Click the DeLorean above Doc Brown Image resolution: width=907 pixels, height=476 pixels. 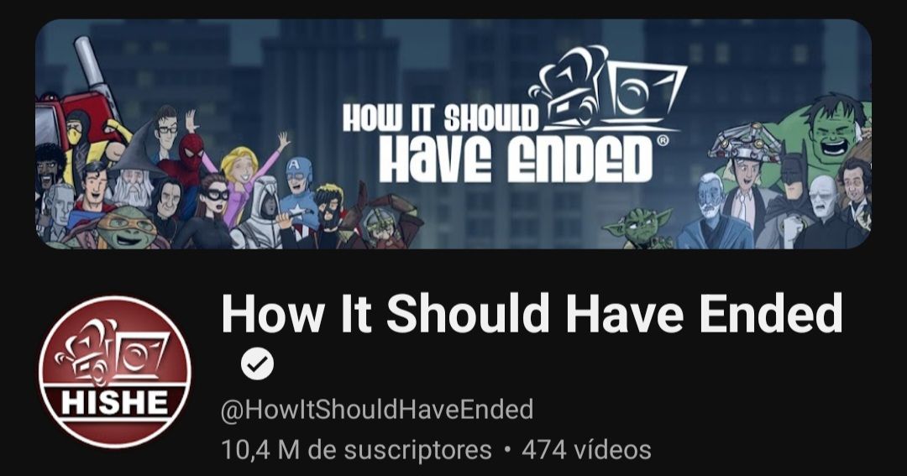(745, 143)
